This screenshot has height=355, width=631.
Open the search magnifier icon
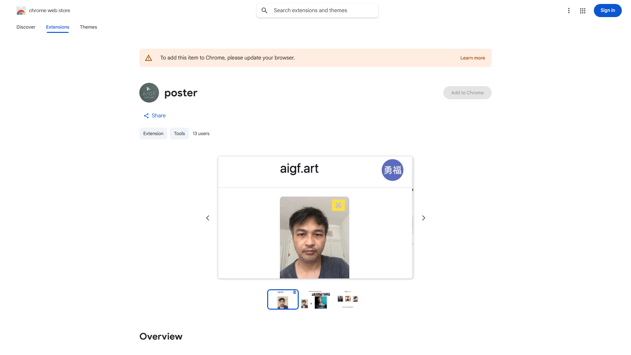coord(264,10)
